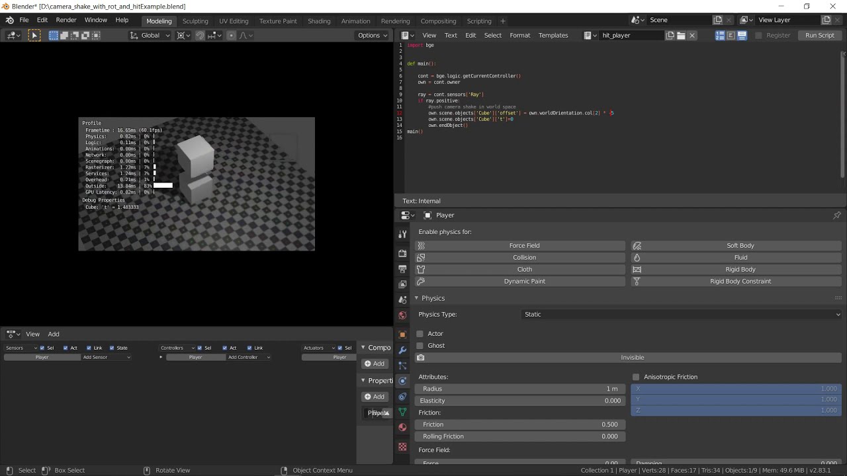Open the Format menu in text editor
Image resolution: width=847 pixels, height=476 pixels.
pos(519,35)
